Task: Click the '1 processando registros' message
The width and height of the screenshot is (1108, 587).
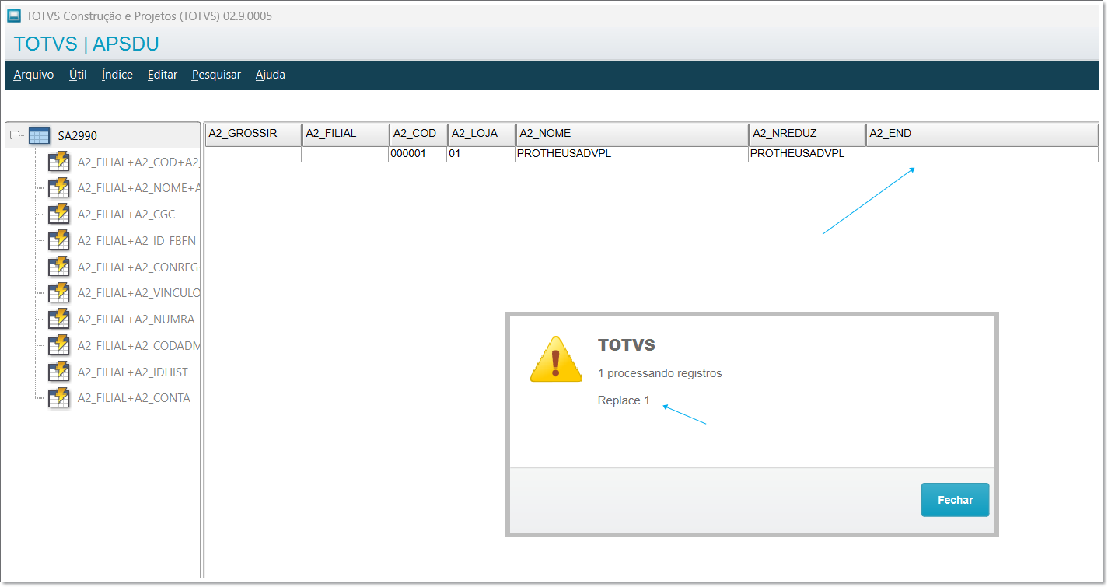Action: 660,373
